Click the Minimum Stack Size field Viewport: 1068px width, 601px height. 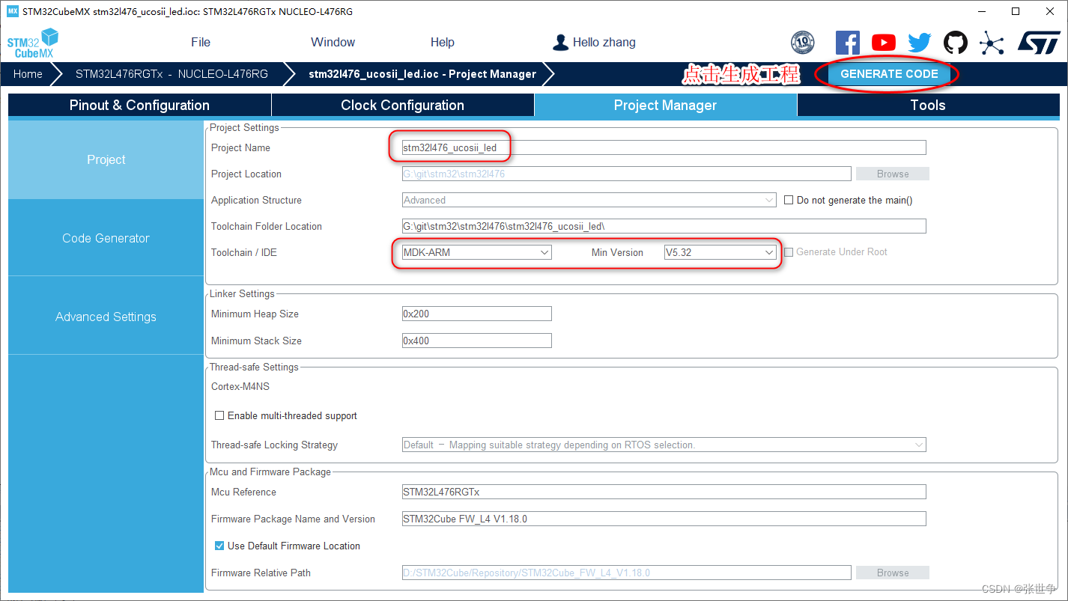pyautogui.click(x=477, y=341)
